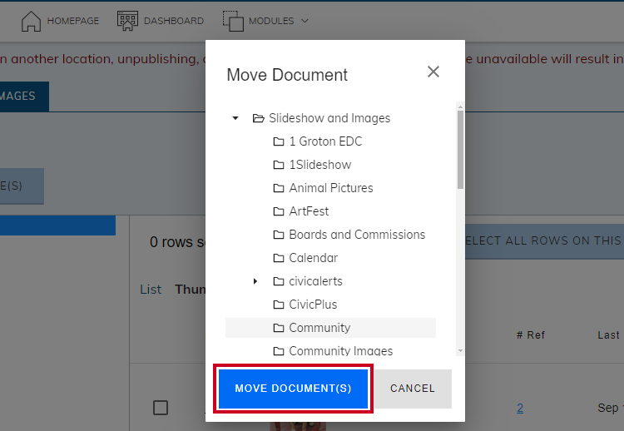Image resolution: width=624 pixels, height=431 pixels.
Task: Close the Move Document dialog
Action: (x=433, y=72)
